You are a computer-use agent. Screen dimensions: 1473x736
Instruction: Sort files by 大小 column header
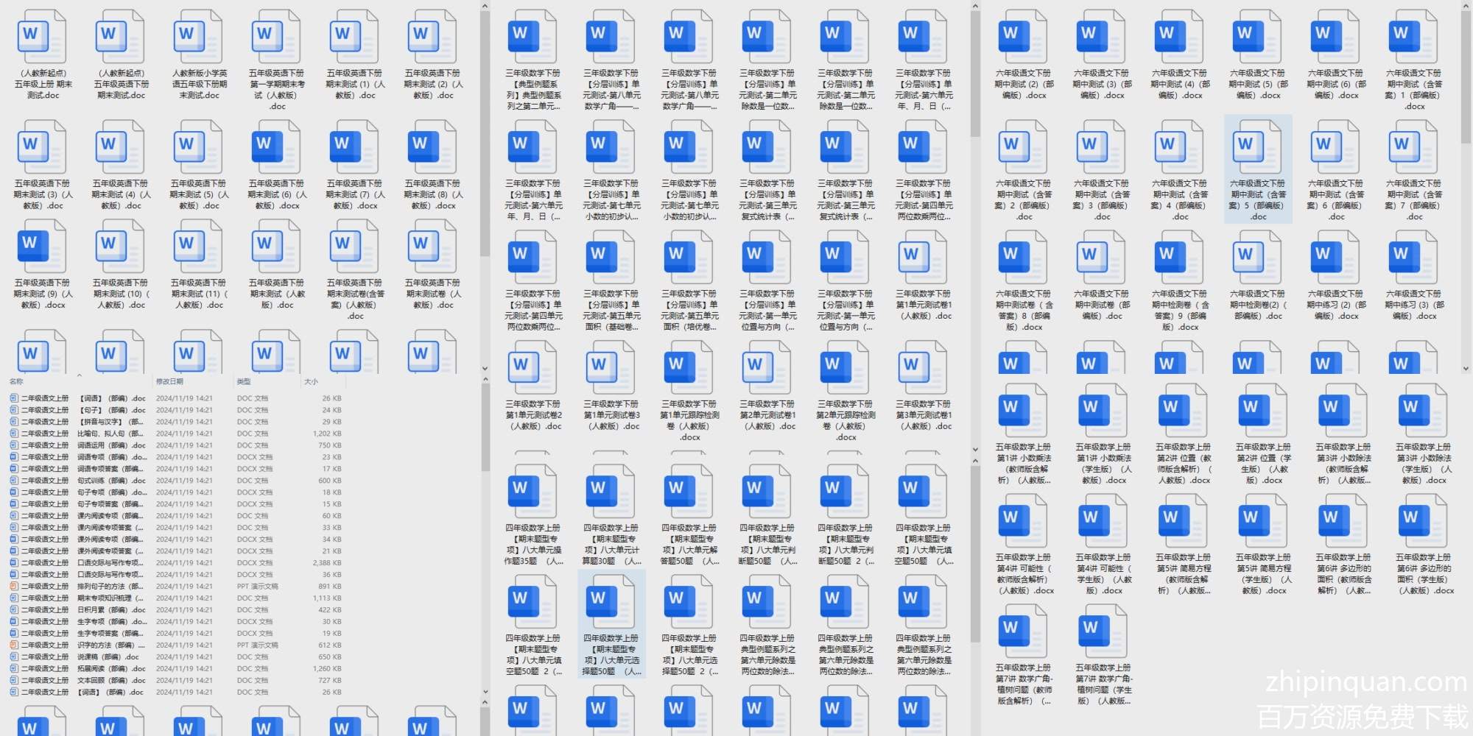[311, 381]
